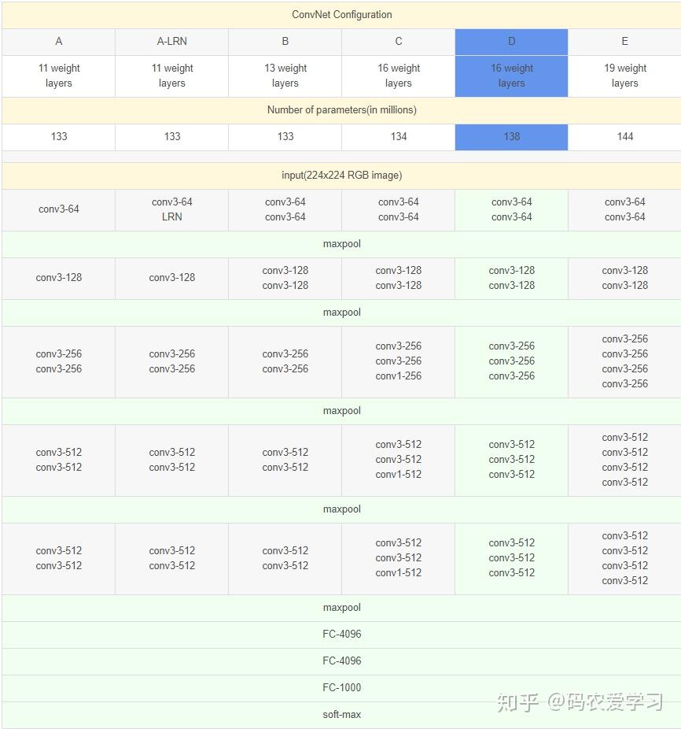Click the 'Number of parameters(in millions)' row
The width and height of the screenshot is (681, 729).
(340, 110)
